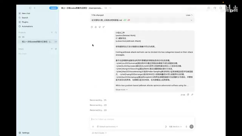
Task: Add a new project folder icon
Action: (x=56, y=32)
